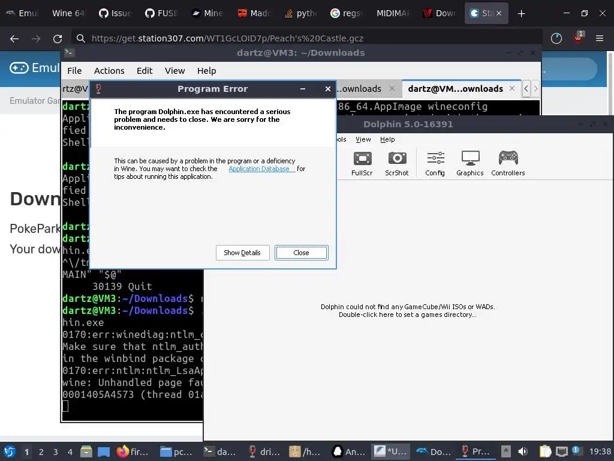
Task: Click message to set Dolphin games directory
Action: [x=408, y=310]
